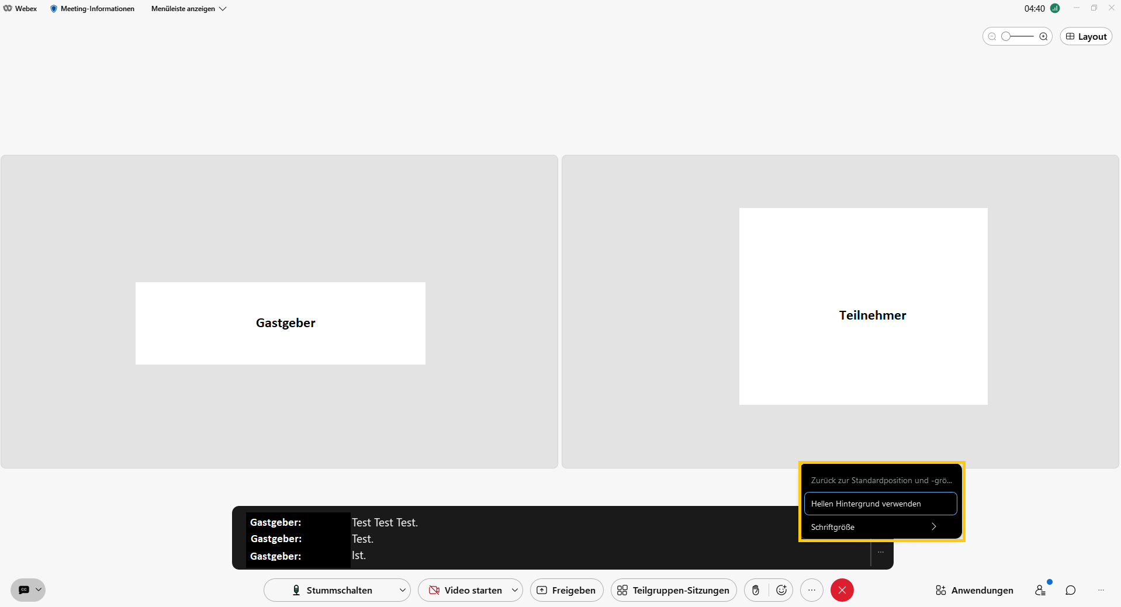Click the Freigeben share button
This screenshot has height=607, width=1121.
pos(566,590)
